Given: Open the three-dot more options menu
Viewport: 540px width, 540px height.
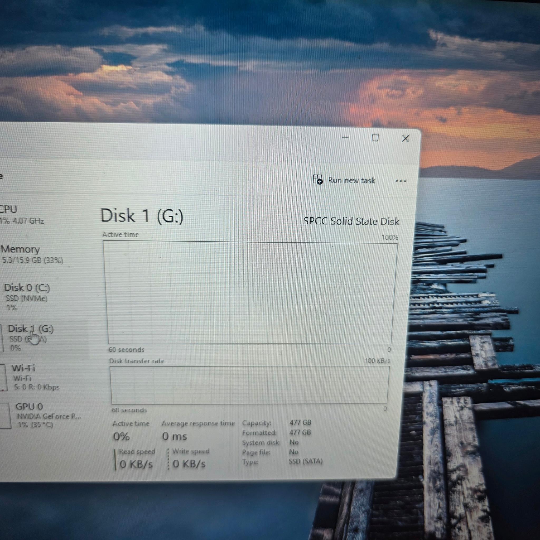Looking at the screenshot, I should click(401, 181).
